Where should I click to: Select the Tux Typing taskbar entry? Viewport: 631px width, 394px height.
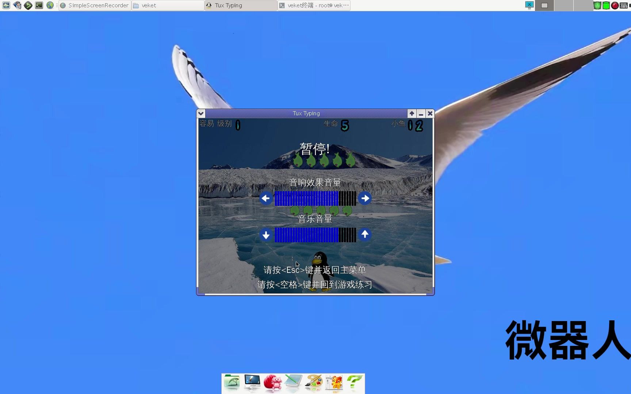pyautogui.click(x=241, y=5)
